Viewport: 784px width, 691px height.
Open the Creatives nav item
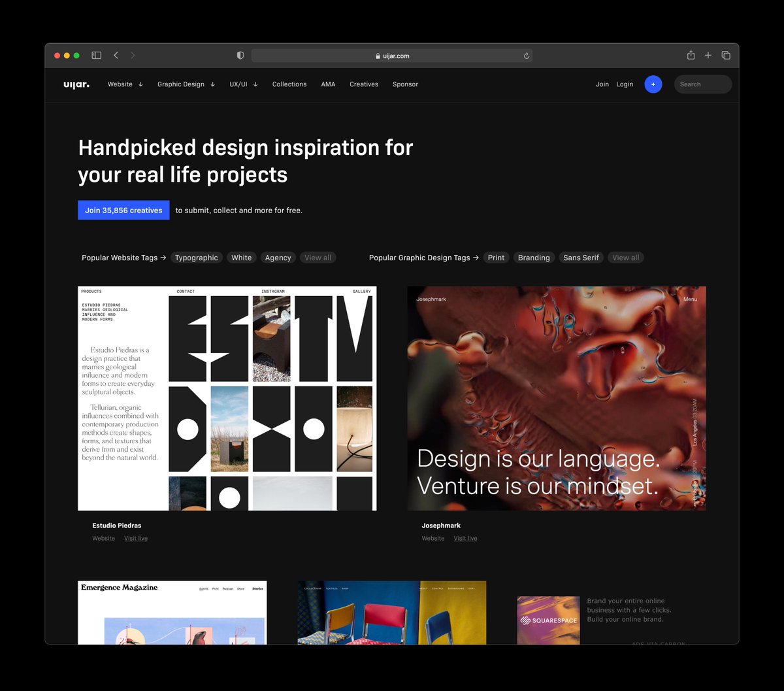(364, 84)
